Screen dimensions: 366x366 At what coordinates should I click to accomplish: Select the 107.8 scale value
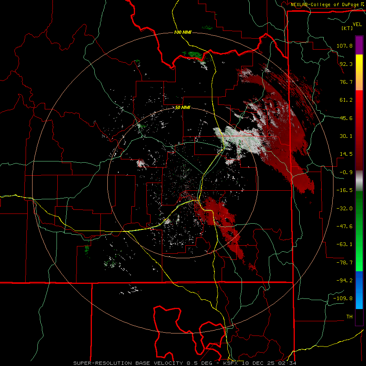[x=344, y=46]
